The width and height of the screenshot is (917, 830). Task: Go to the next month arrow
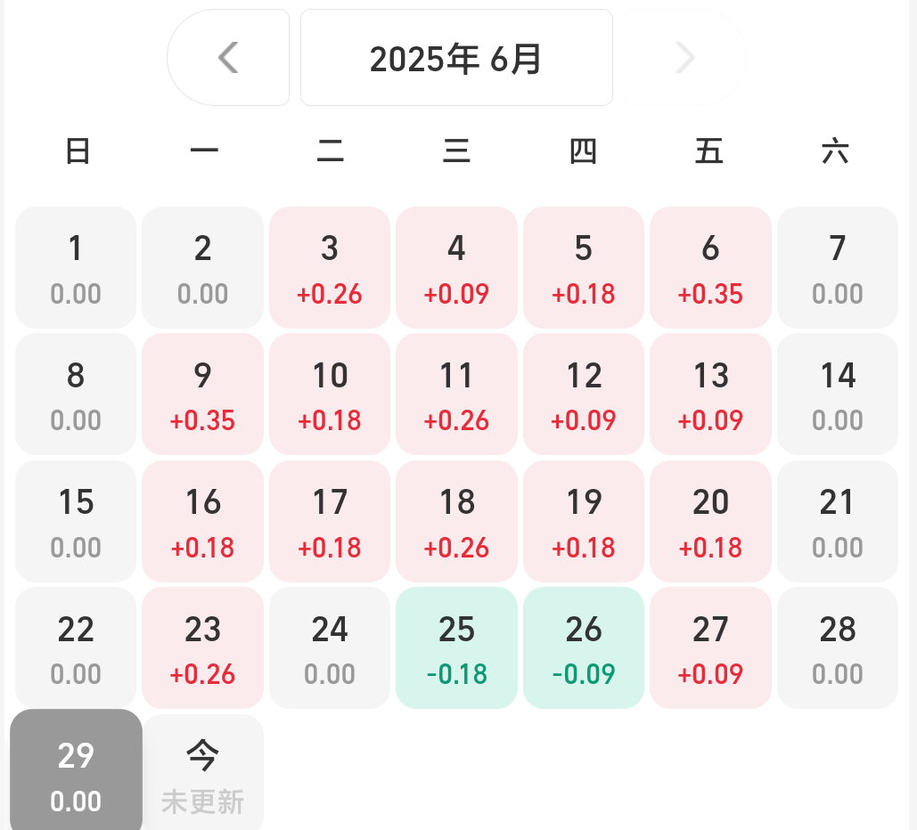[684, 57]
